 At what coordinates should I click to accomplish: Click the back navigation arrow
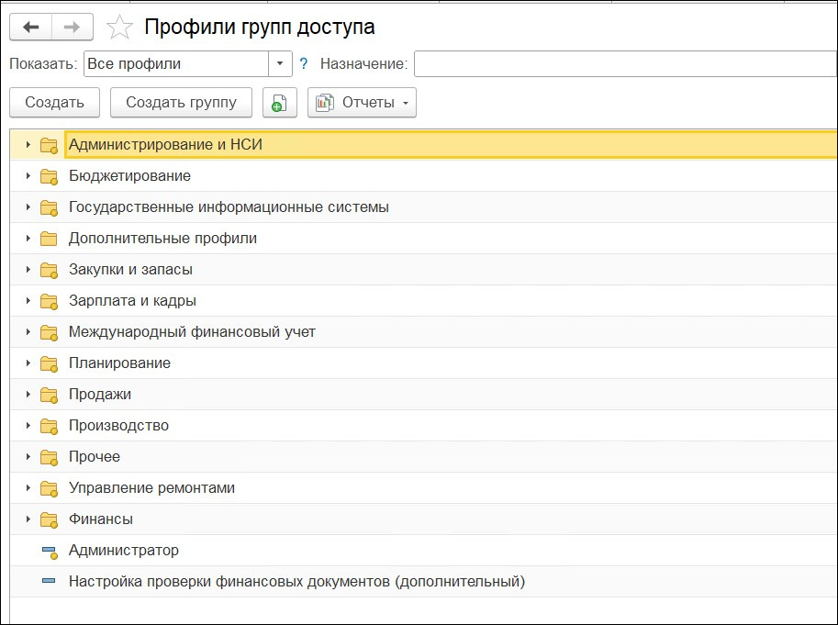[30, 27]
